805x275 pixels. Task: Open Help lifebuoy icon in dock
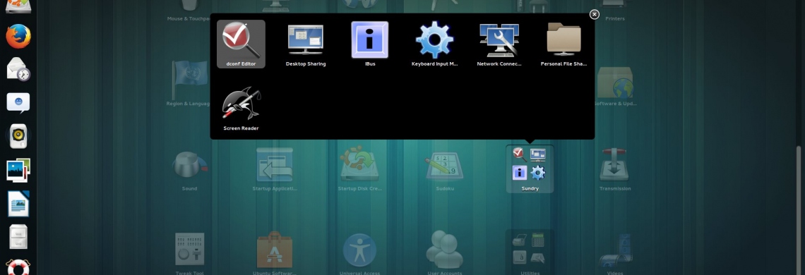pyautogui.click(x=18, y=267)
